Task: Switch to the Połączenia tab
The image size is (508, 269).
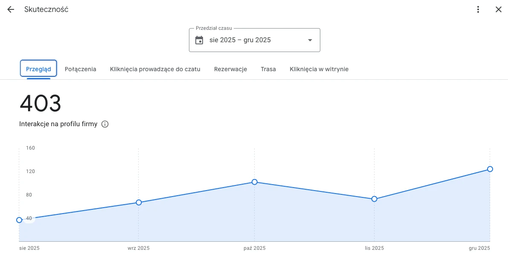Action: [80, 69]
